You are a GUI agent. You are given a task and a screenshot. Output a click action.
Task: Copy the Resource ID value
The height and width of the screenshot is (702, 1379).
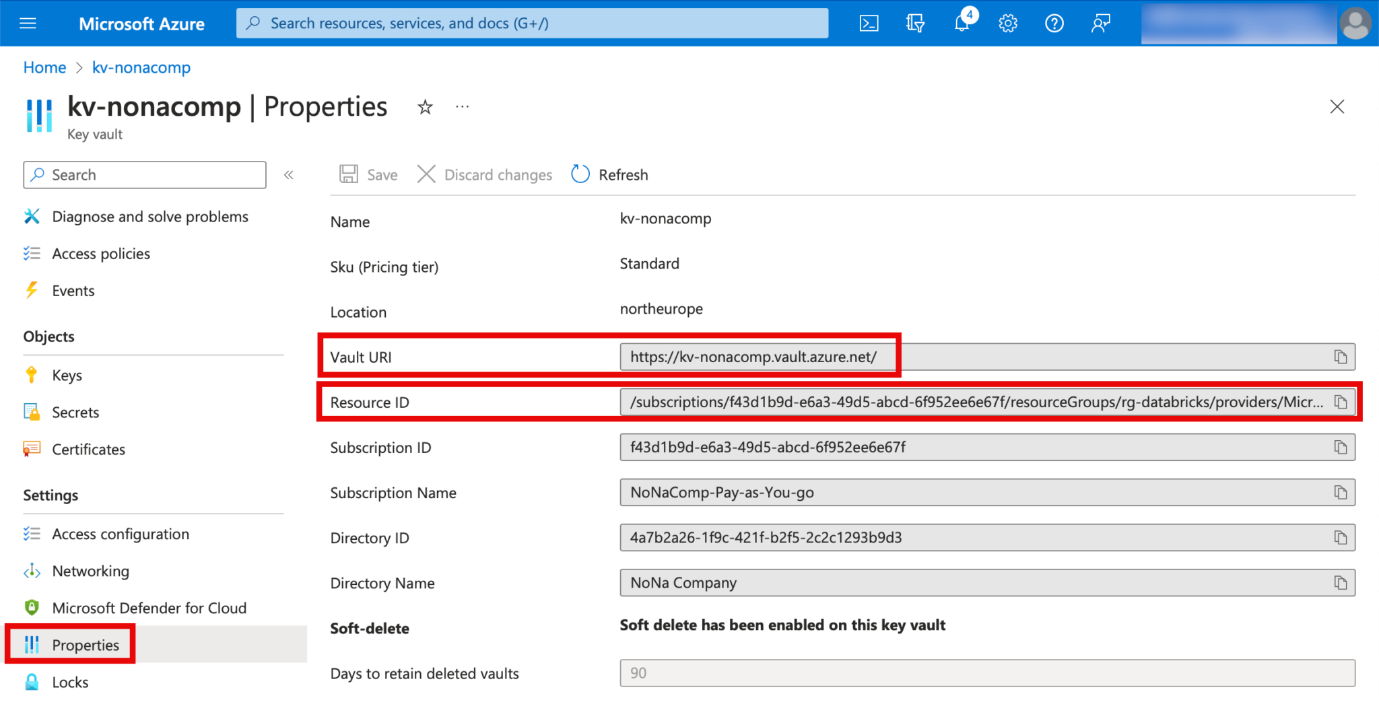coord(1340,402)
